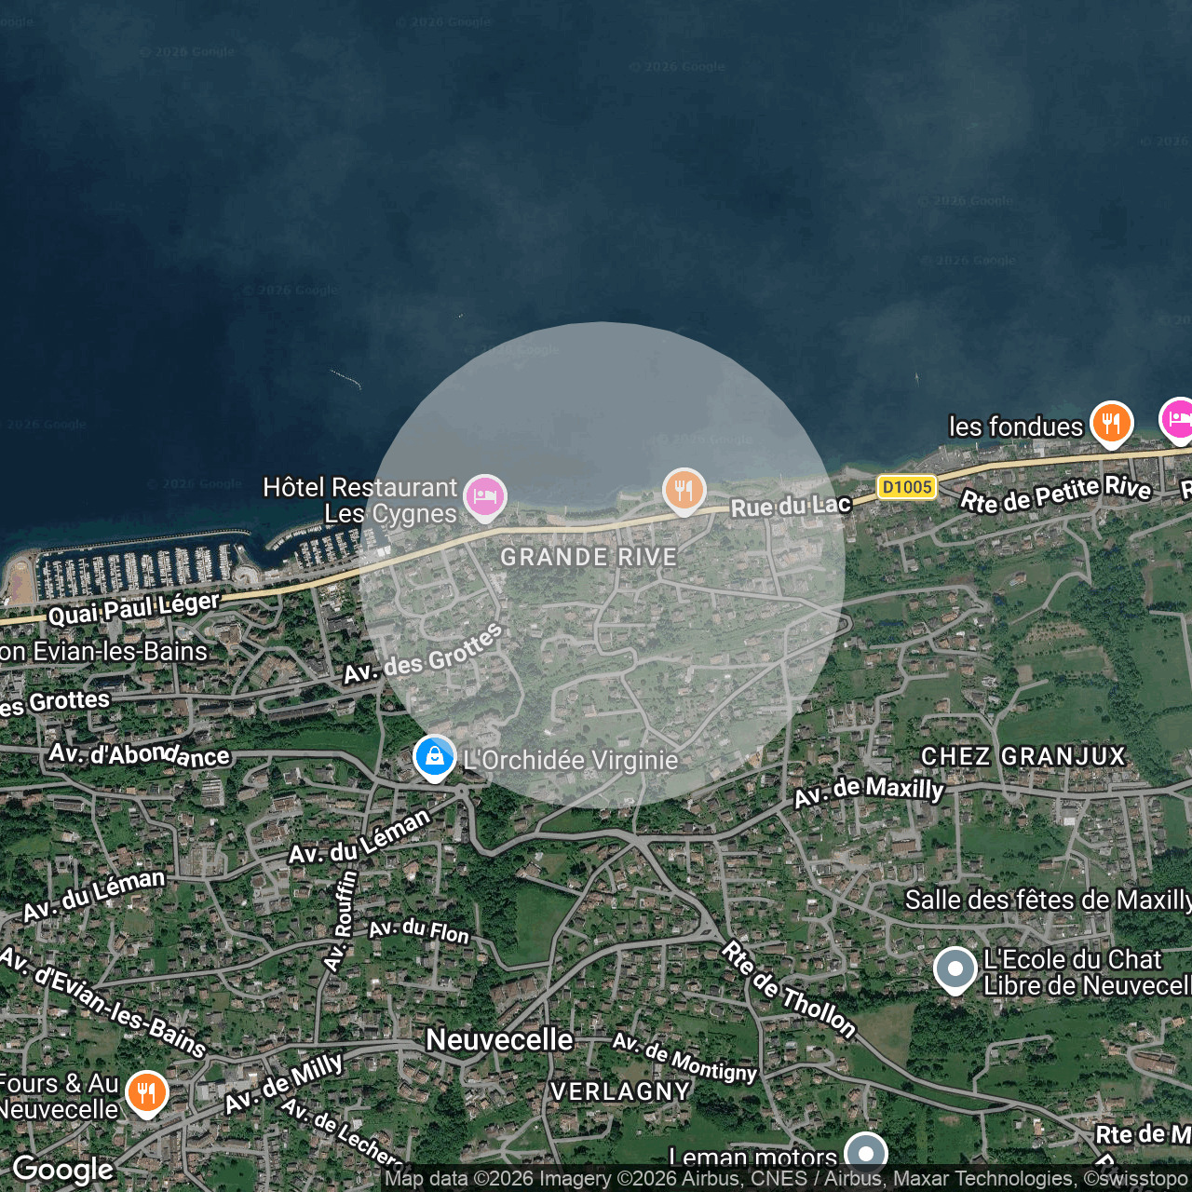Select the Quai Paul Léger street label
Viewport: 1192px width, 1192px height.
(x=133, y=609)
